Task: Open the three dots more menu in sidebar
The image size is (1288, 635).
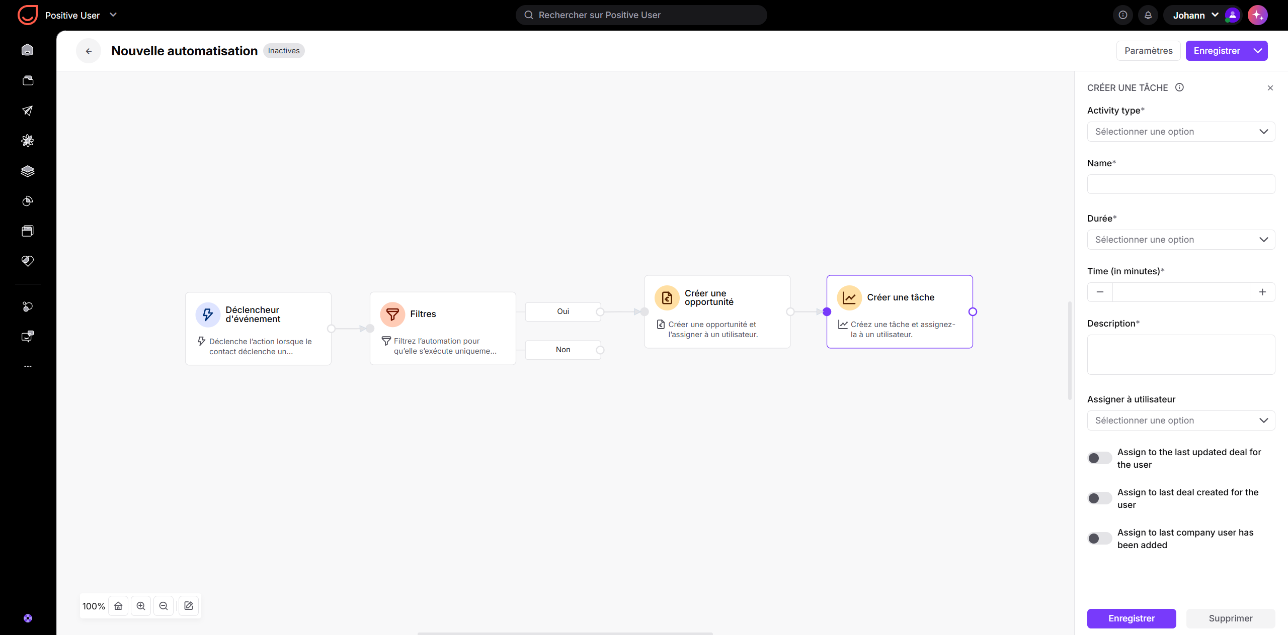Action: [x=28, y=366]
